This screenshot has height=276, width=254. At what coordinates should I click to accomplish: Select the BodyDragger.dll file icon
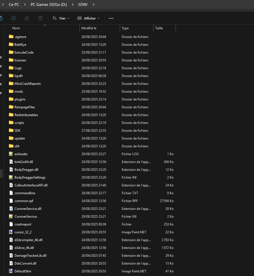pos(11,170)
